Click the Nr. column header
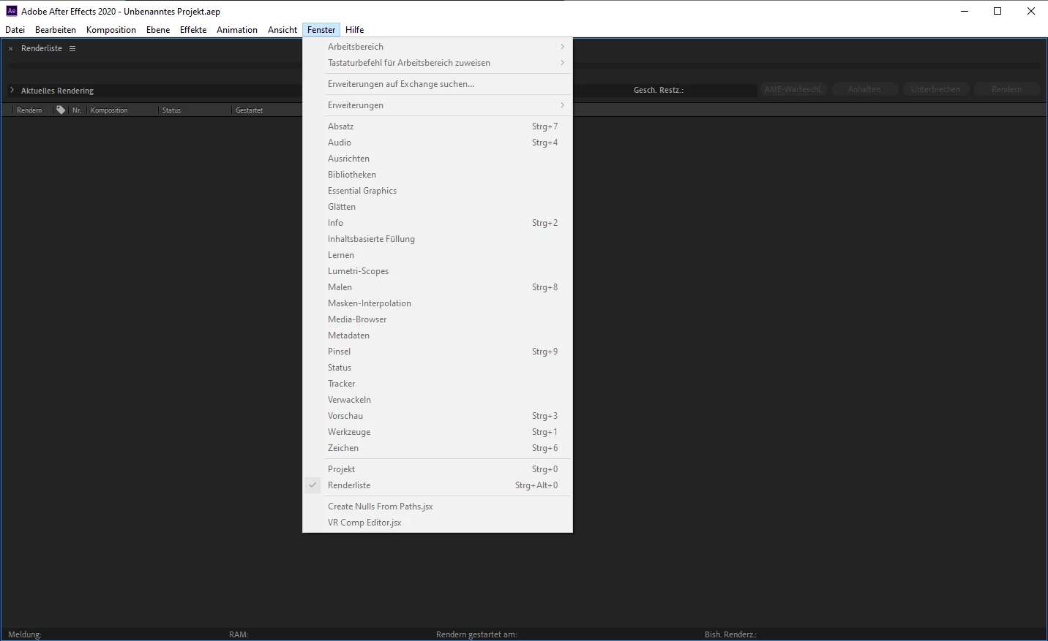Image resolution: width=1048 pixels, height=641 pixels. 77,110
